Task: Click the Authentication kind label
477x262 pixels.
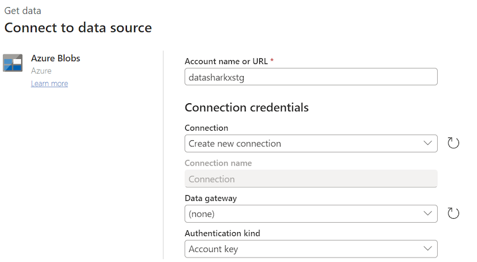Action: [x=222, y=233]
